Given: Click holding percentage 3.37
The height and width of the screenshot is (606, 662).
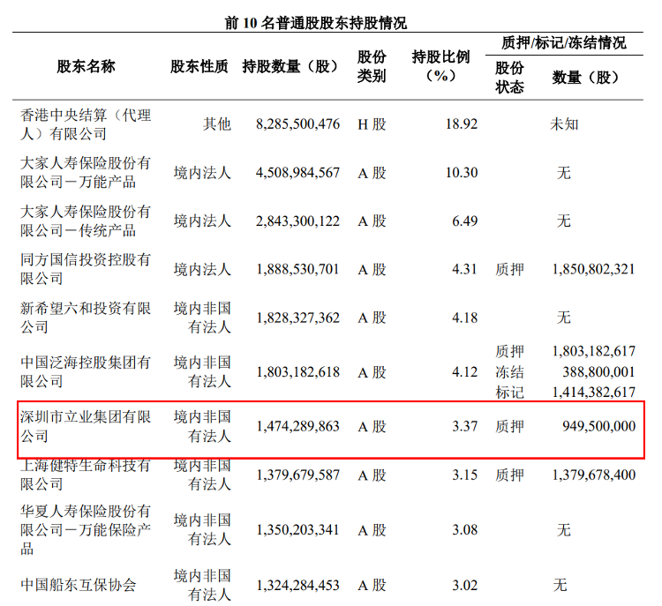Looking at the screenshot, I should (465, 426).
